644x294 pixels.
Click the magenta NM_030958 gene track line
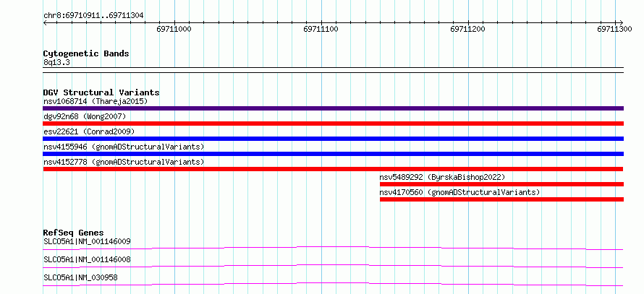click(333, 284)
